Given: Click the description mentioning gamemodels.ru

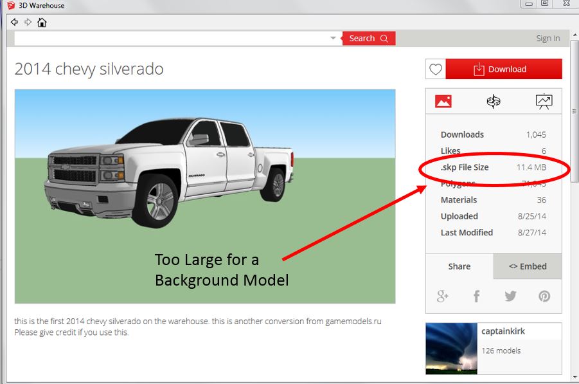Looking at the screenshot, I should pyautogui.click(x=198, y=321).
